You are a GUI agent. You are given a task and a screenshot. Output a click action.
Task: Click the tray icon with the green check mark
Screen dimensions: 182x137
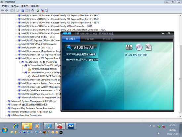(x=159, y=126)
